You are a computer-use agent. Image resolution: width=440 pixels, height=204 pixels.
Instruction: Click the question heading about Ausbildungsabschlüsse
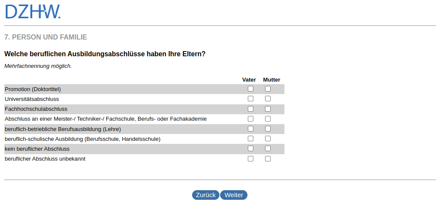[x=105, y=54]
